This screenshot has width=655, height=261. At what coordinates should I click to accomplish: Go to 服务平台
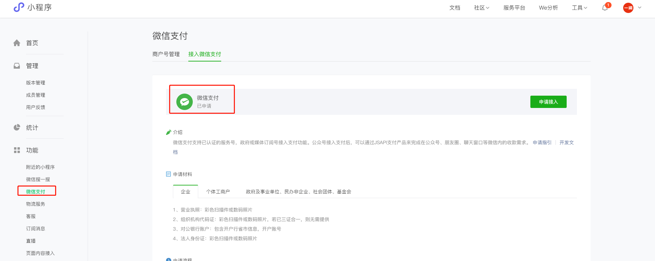coord(514,8)
